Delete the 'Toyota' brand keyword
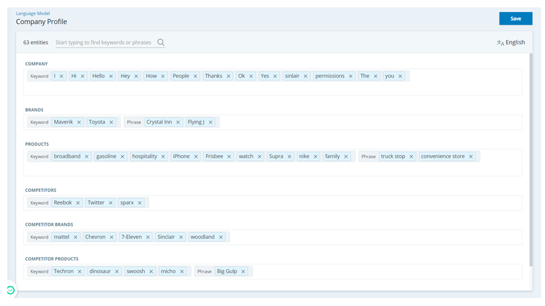 coord(112,122)
